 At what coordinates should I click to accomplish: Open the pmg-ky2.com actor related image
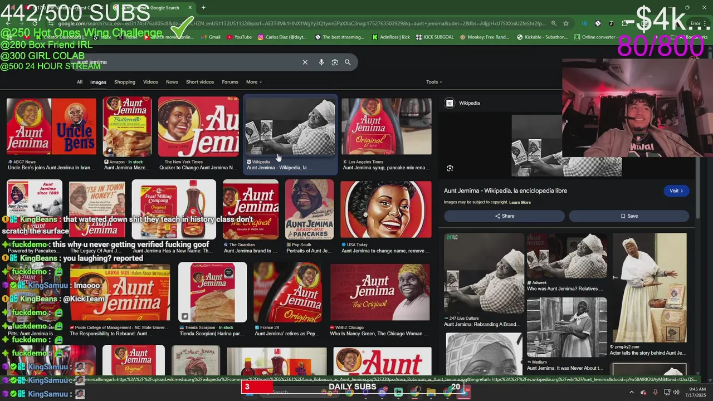pos(649,287)
